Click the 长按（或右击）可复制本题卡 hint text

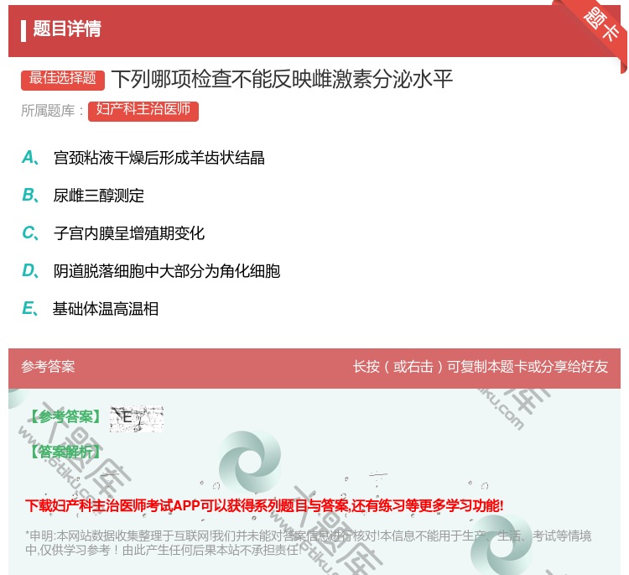[x=481, y=367]
